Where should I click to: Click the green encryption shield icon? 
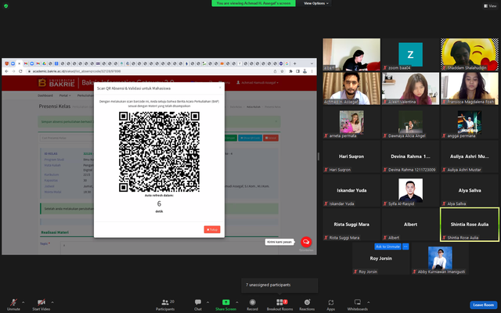pos(5,5)
